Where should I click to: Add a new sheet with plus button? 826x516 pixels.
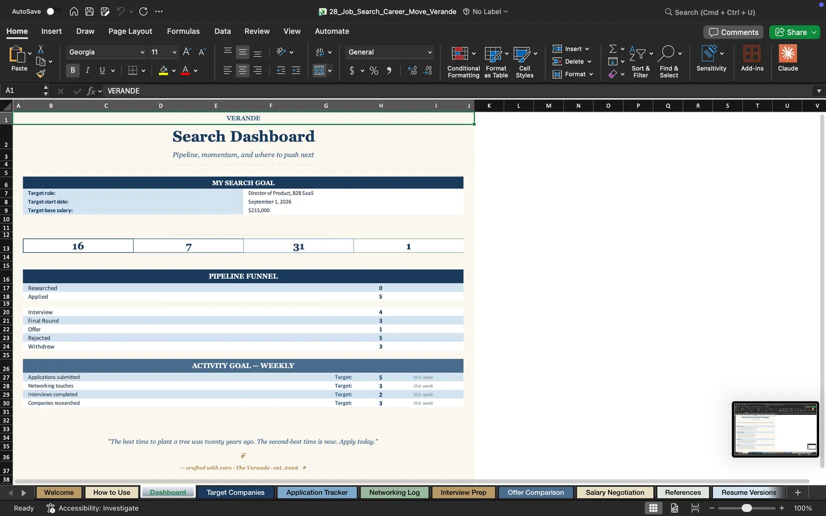pos(798,492)
